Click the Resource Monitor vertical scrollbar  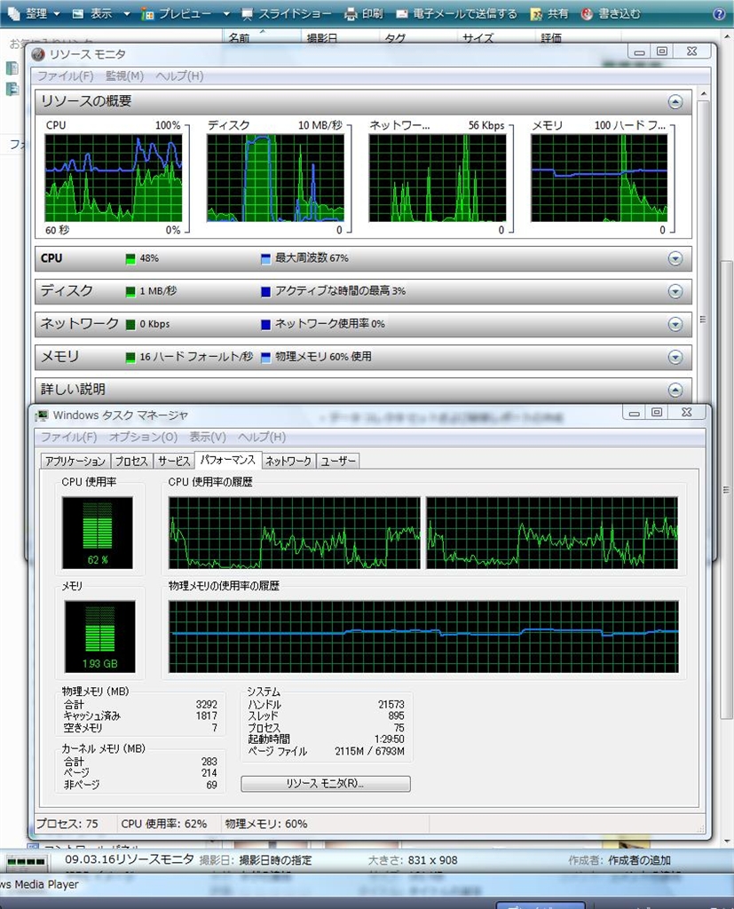point(703,320)
